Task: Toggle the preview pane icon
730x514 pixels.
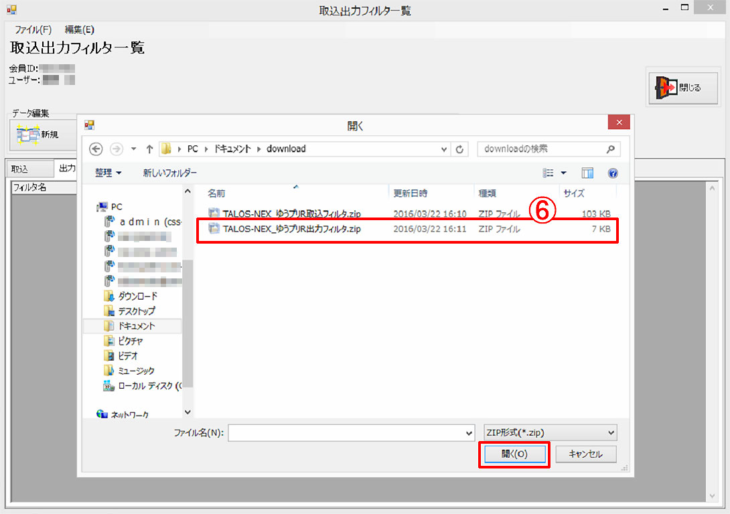Action: click(x=587, y=173)
